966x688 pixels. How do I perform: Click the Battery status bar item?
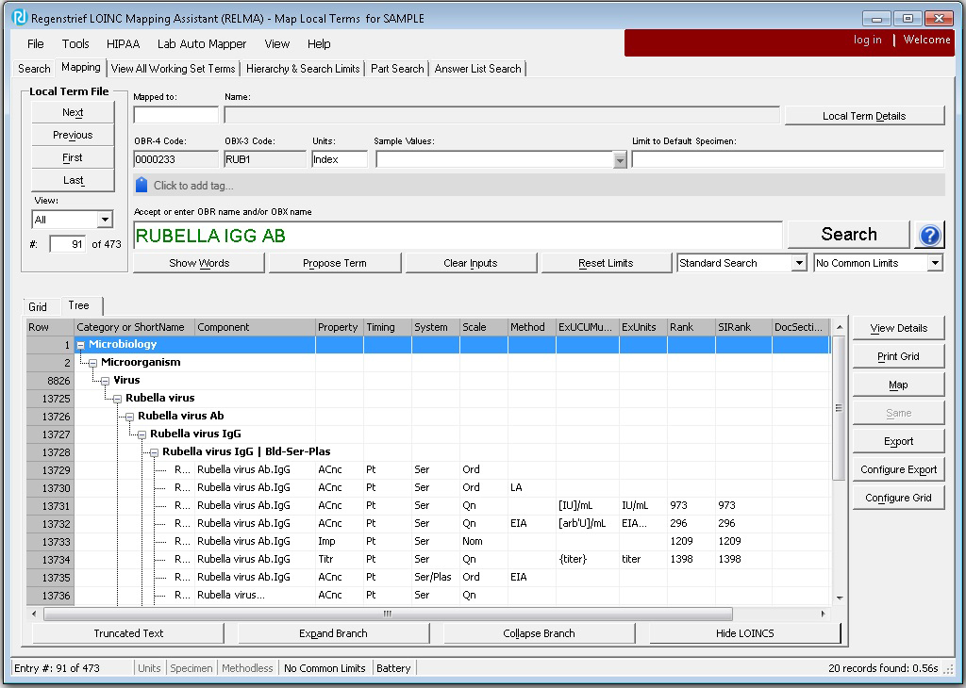click(393, 668)
